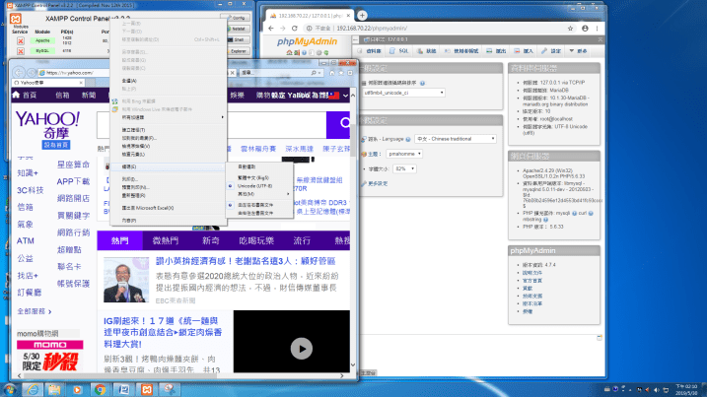The height and width of the screenshot is (397, 707).
Task: Click the red X next to MySQL service
Action: 19,50
